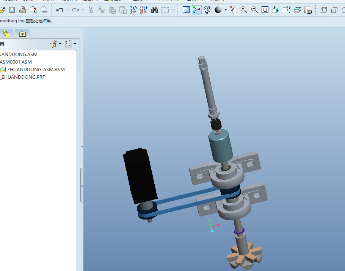The width and height of the screenshot is (345, 271).
Task: Repaint the current view
Action: click(186, 10)
